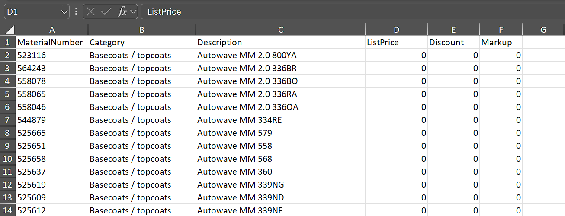Select row 1 header
565x216 pixels.
click(8, 42)
